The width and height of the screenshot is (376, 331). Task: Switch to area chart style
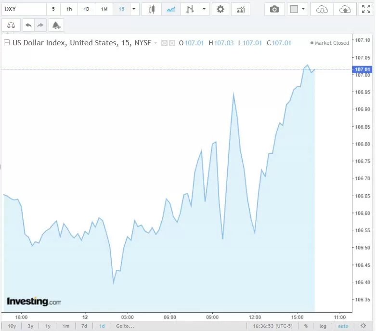click(x=170, y=9)
